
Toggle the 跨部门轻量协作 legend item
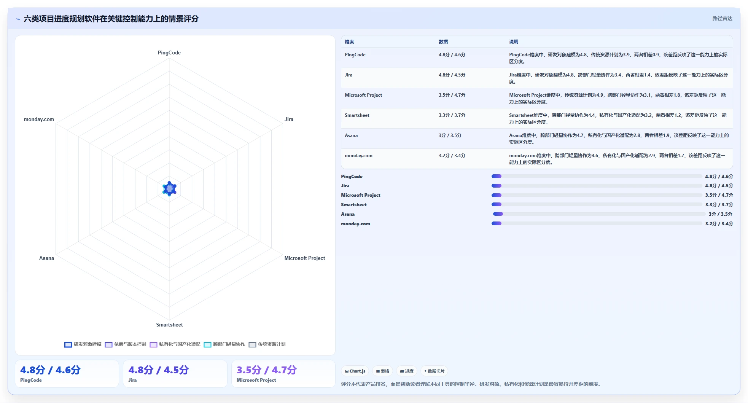point(224,344)
